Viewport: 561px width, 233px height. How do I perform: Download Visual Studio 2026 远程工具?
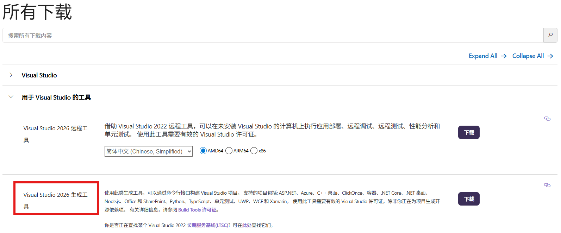point(468,132)
